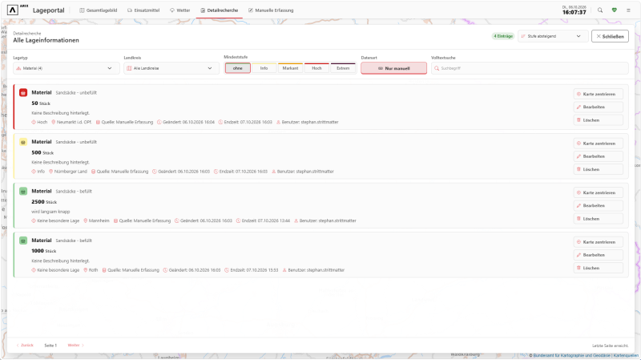Go to previous page with Zurück
Screen dimensions: 641x360
(25, 346)
